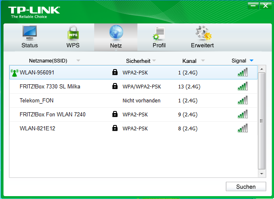Click the signal bars of FRITZ!Box 7330 SL Milka
274x199 pixels.
243,86
